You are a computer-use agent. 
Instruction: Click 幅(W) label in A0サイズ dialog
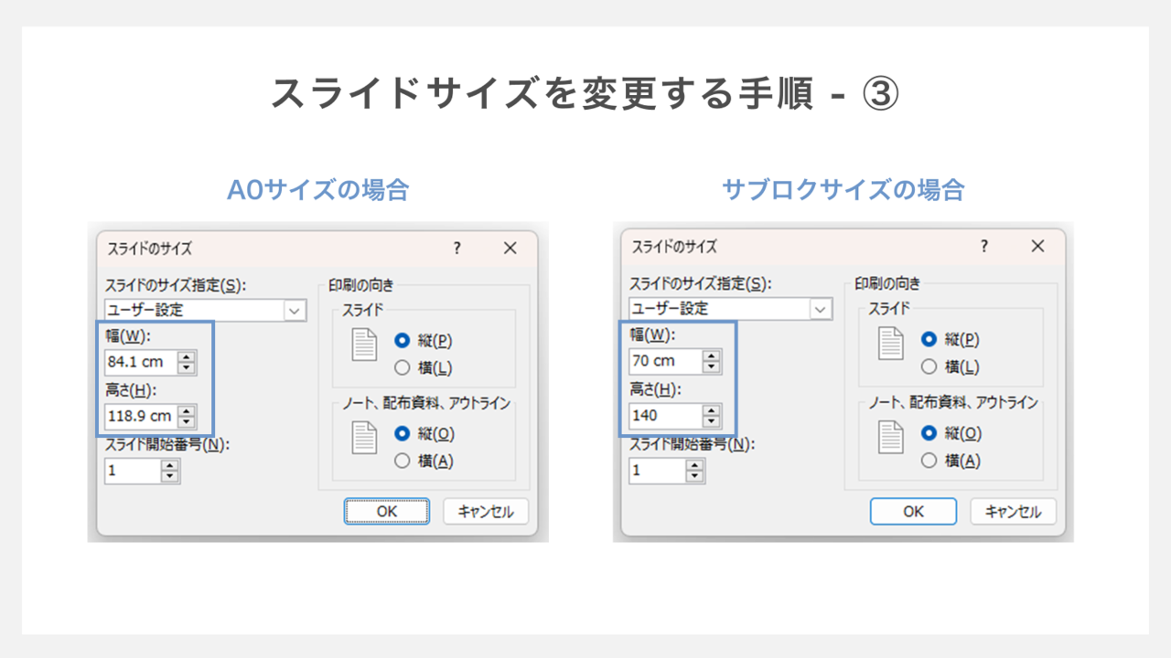click(127, 336)
